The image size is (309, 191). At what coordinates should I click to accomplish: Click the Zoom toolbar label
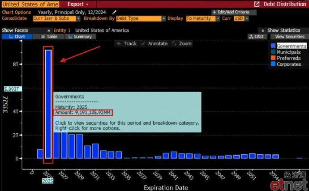pos(185,43)
